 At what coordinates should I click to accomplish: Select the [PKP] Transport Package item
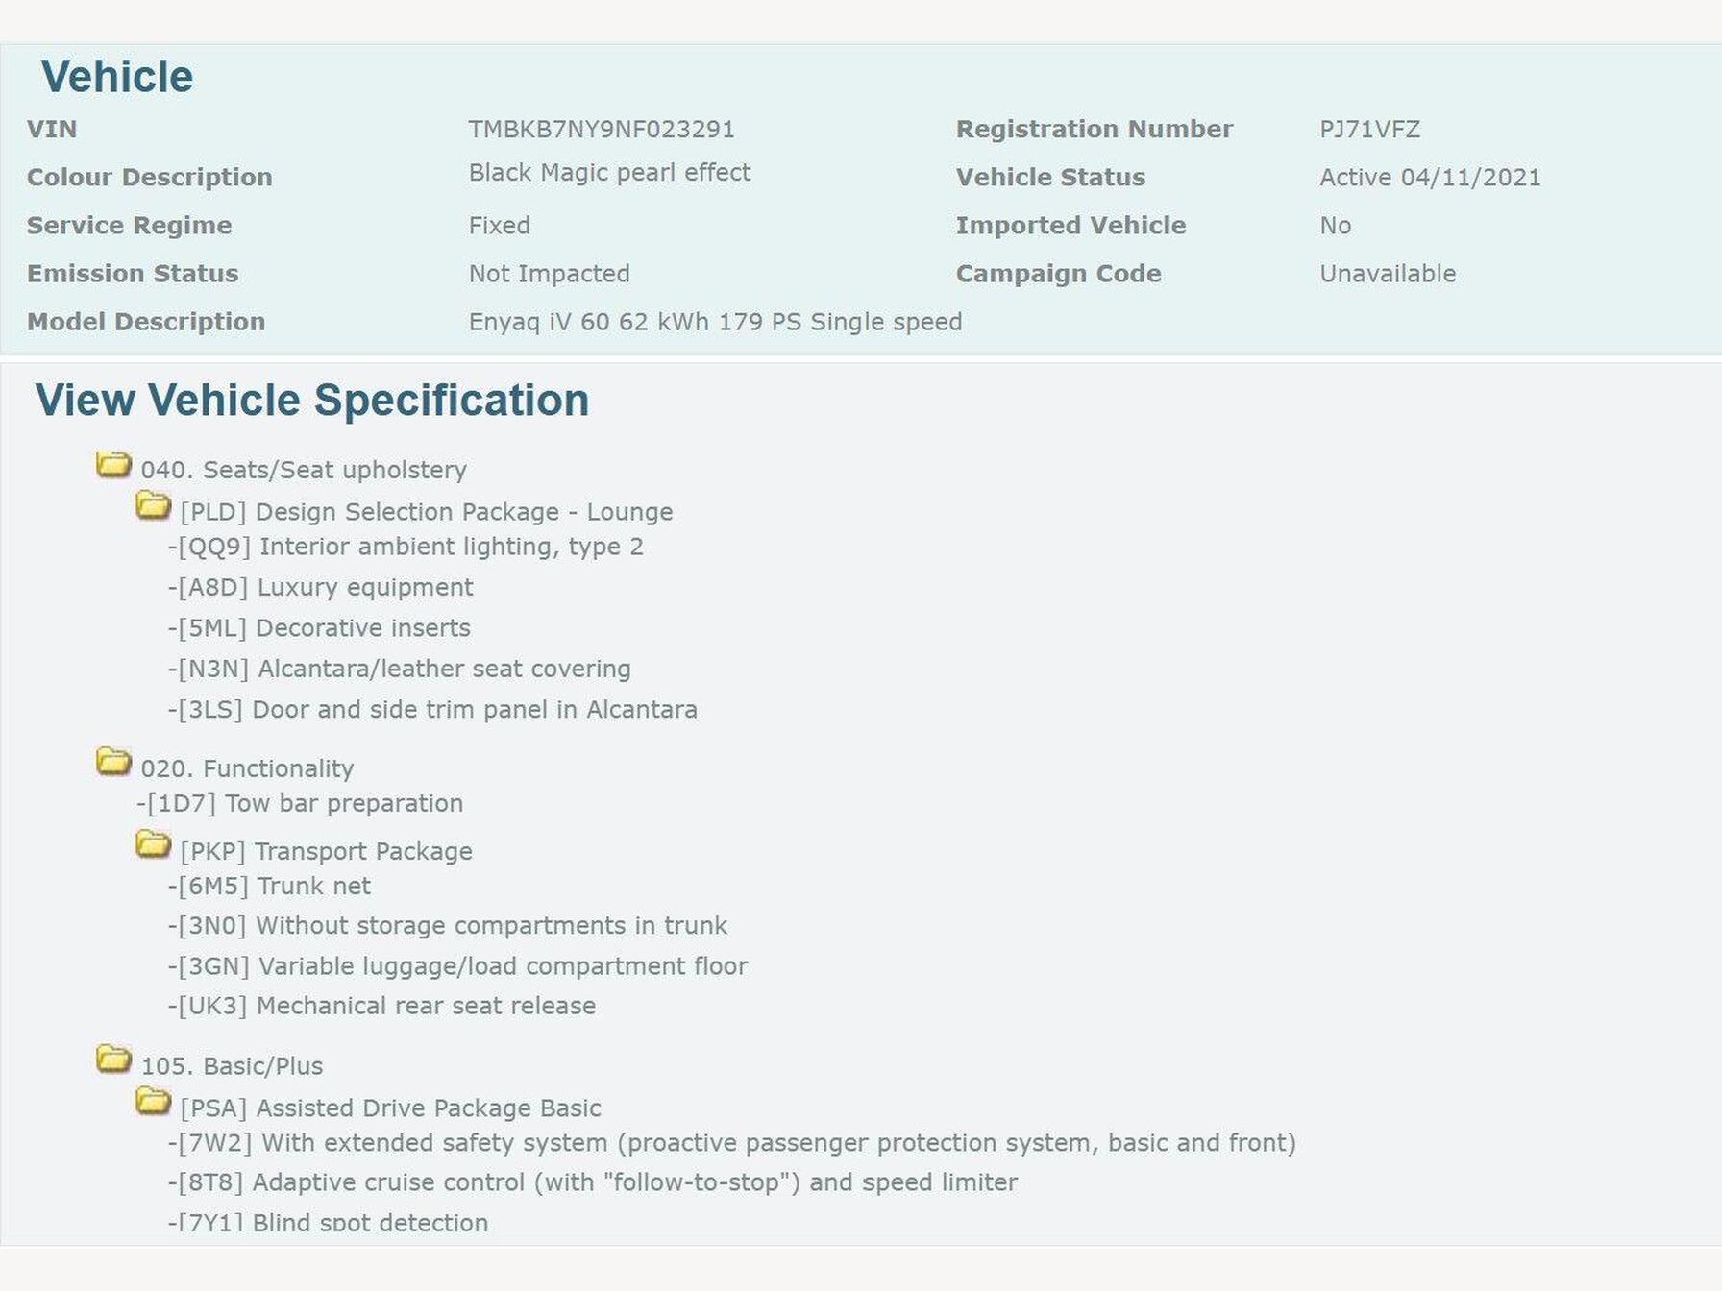pyautogui.click(x=326, y=851)
